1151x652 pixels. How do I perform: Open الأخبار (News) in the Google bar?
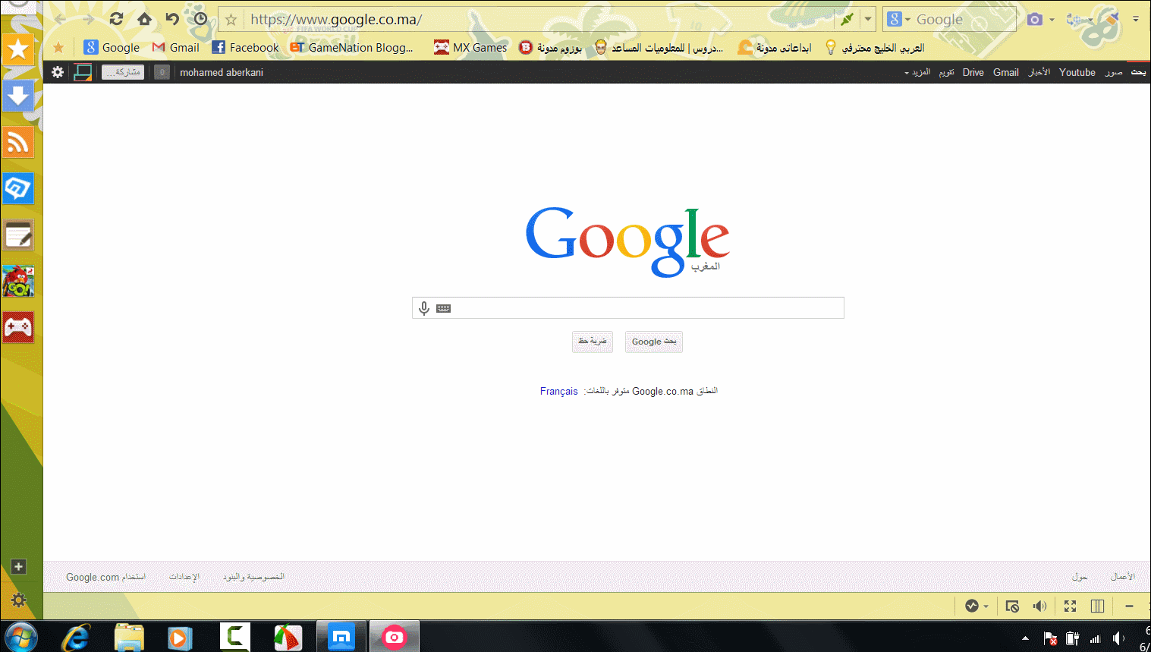(x=1039, y=72)
